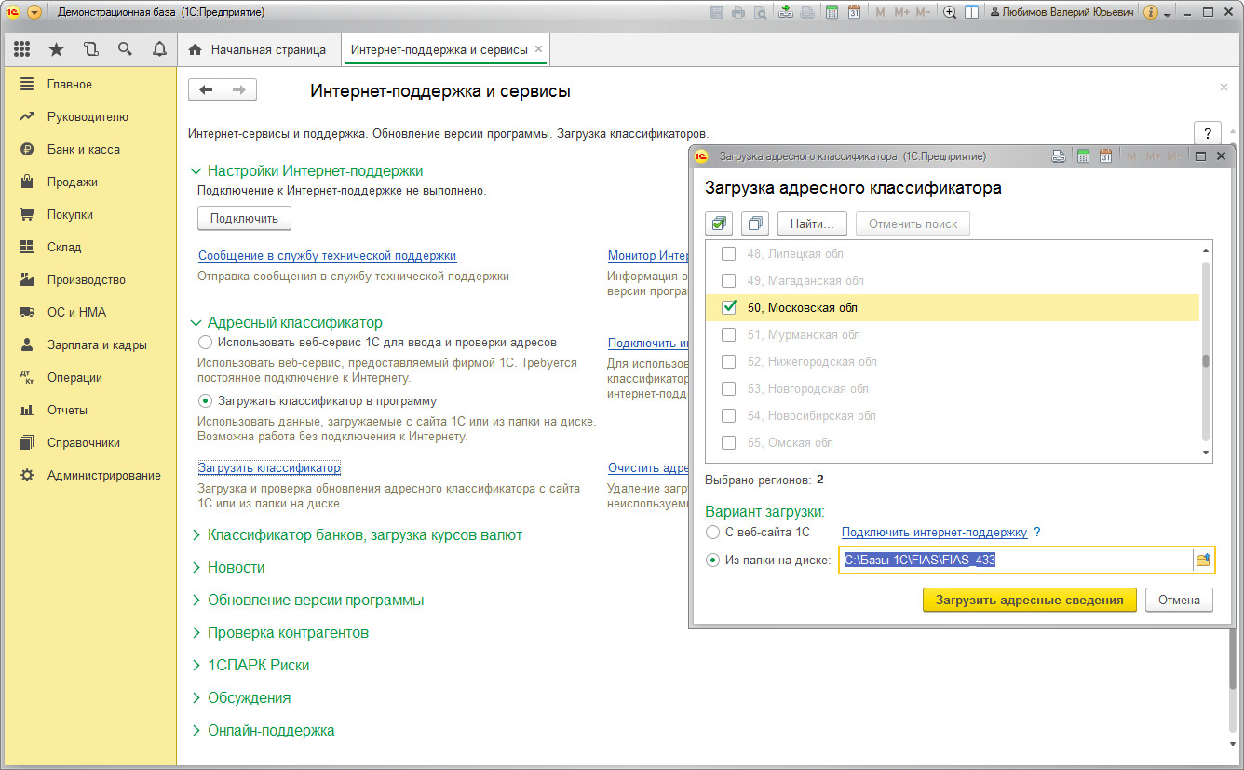Toggle checkbox for 49, Магаданская обл
This screenshot has width=1244, height=770.
pyautogui.click(x=729, y=280)
